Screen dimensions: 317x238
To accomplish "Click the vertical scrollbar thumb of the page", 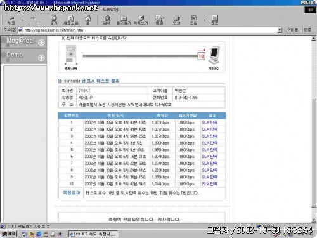I will coord(314,152).
